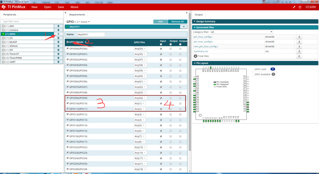Image resolution: width=319 pixels, height=174 pixels.
Task: Open settings wrench icon in header
Action: 294,7
